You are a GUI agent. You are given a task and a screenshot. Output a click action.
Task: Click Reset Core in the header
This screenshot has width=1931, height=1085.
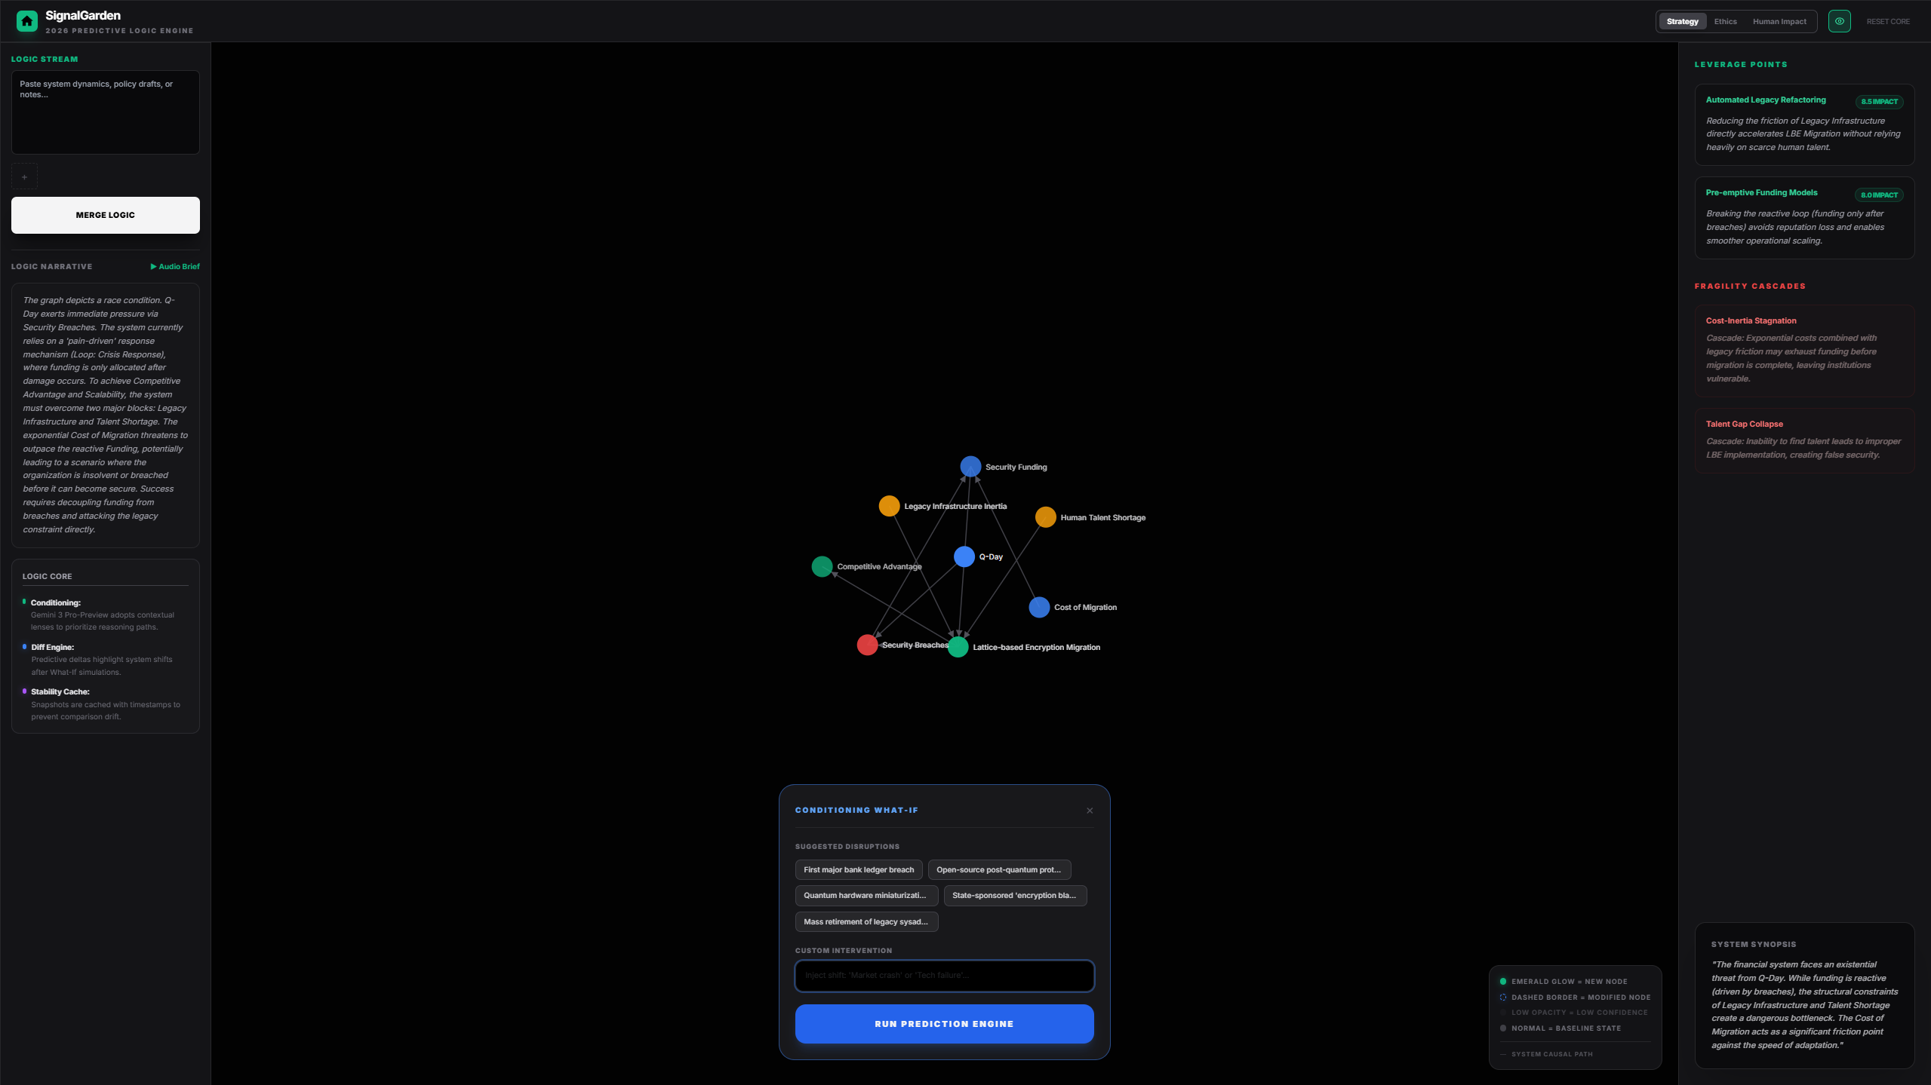pyautogui.click(x=1887, y=21)
